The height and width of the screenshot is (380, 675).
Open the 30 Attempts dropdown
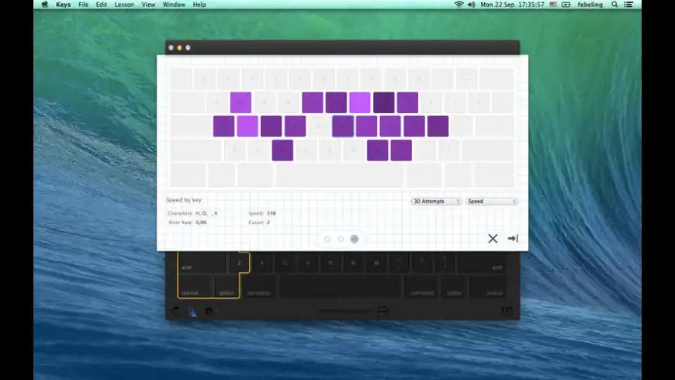[437, 202]
